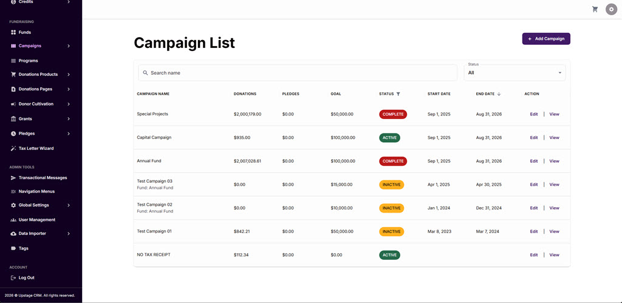
Task: Expand the Data Importer submenu
Action: click(x=69, y=234)
